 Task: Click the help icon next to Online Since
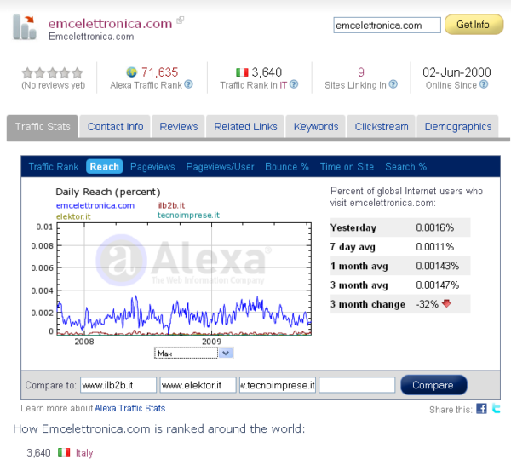[x=484, y=84]
